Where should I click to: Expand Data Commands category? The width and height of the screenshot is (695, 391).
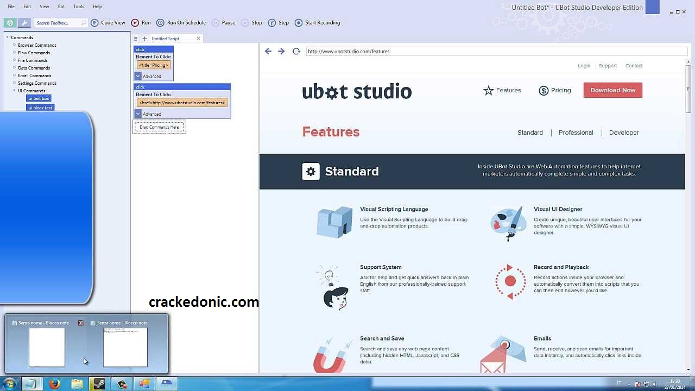[x=15, y=68]
